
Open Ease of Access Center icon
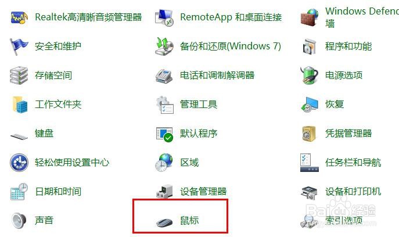click(x=19, y=163)
